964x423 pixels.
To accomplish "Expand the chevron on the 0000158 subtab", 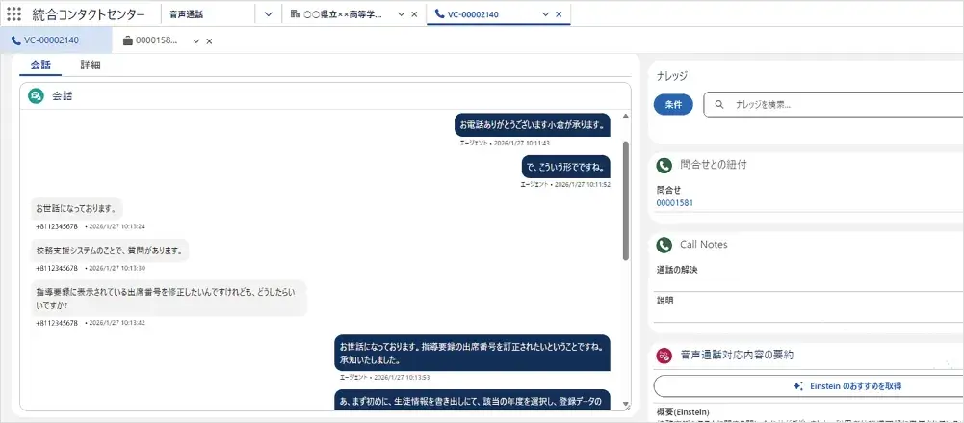I will coord(196,41).
